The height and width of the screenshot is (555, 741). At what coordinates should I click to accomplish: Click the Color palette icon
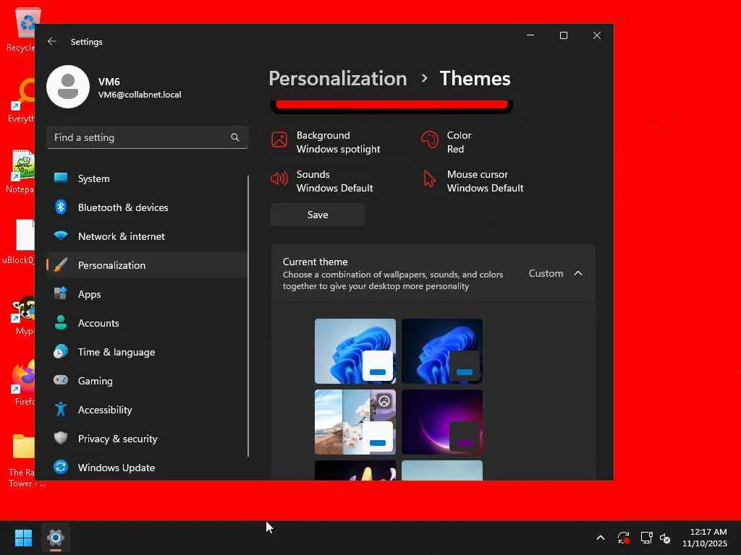[430, 139]
